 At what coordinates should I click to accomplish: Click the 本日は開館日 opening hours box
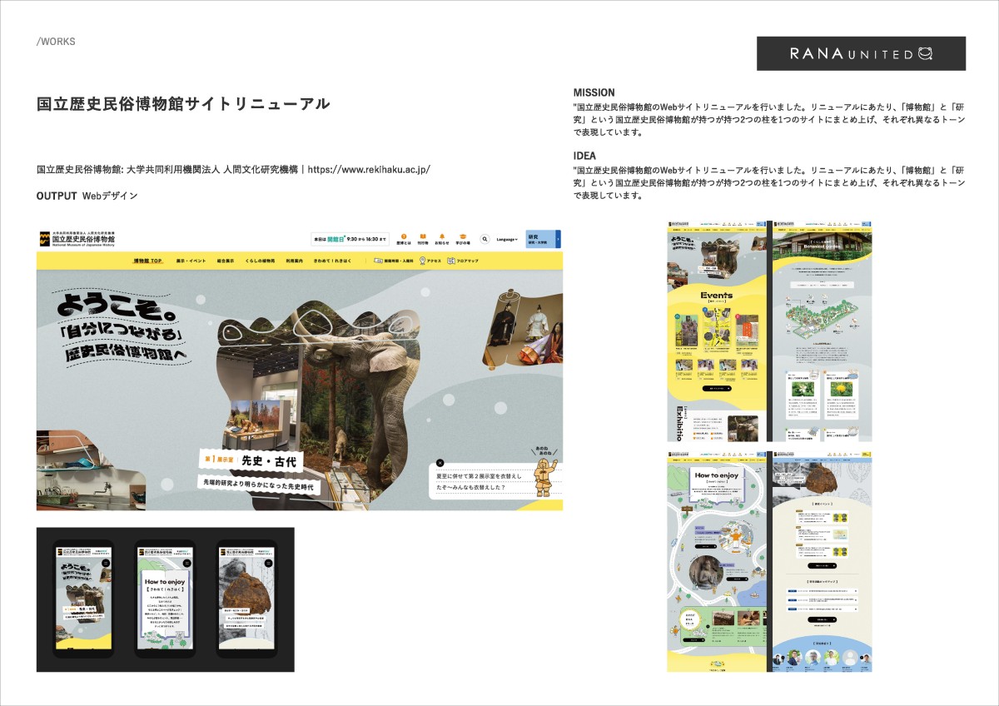[350, 239]
